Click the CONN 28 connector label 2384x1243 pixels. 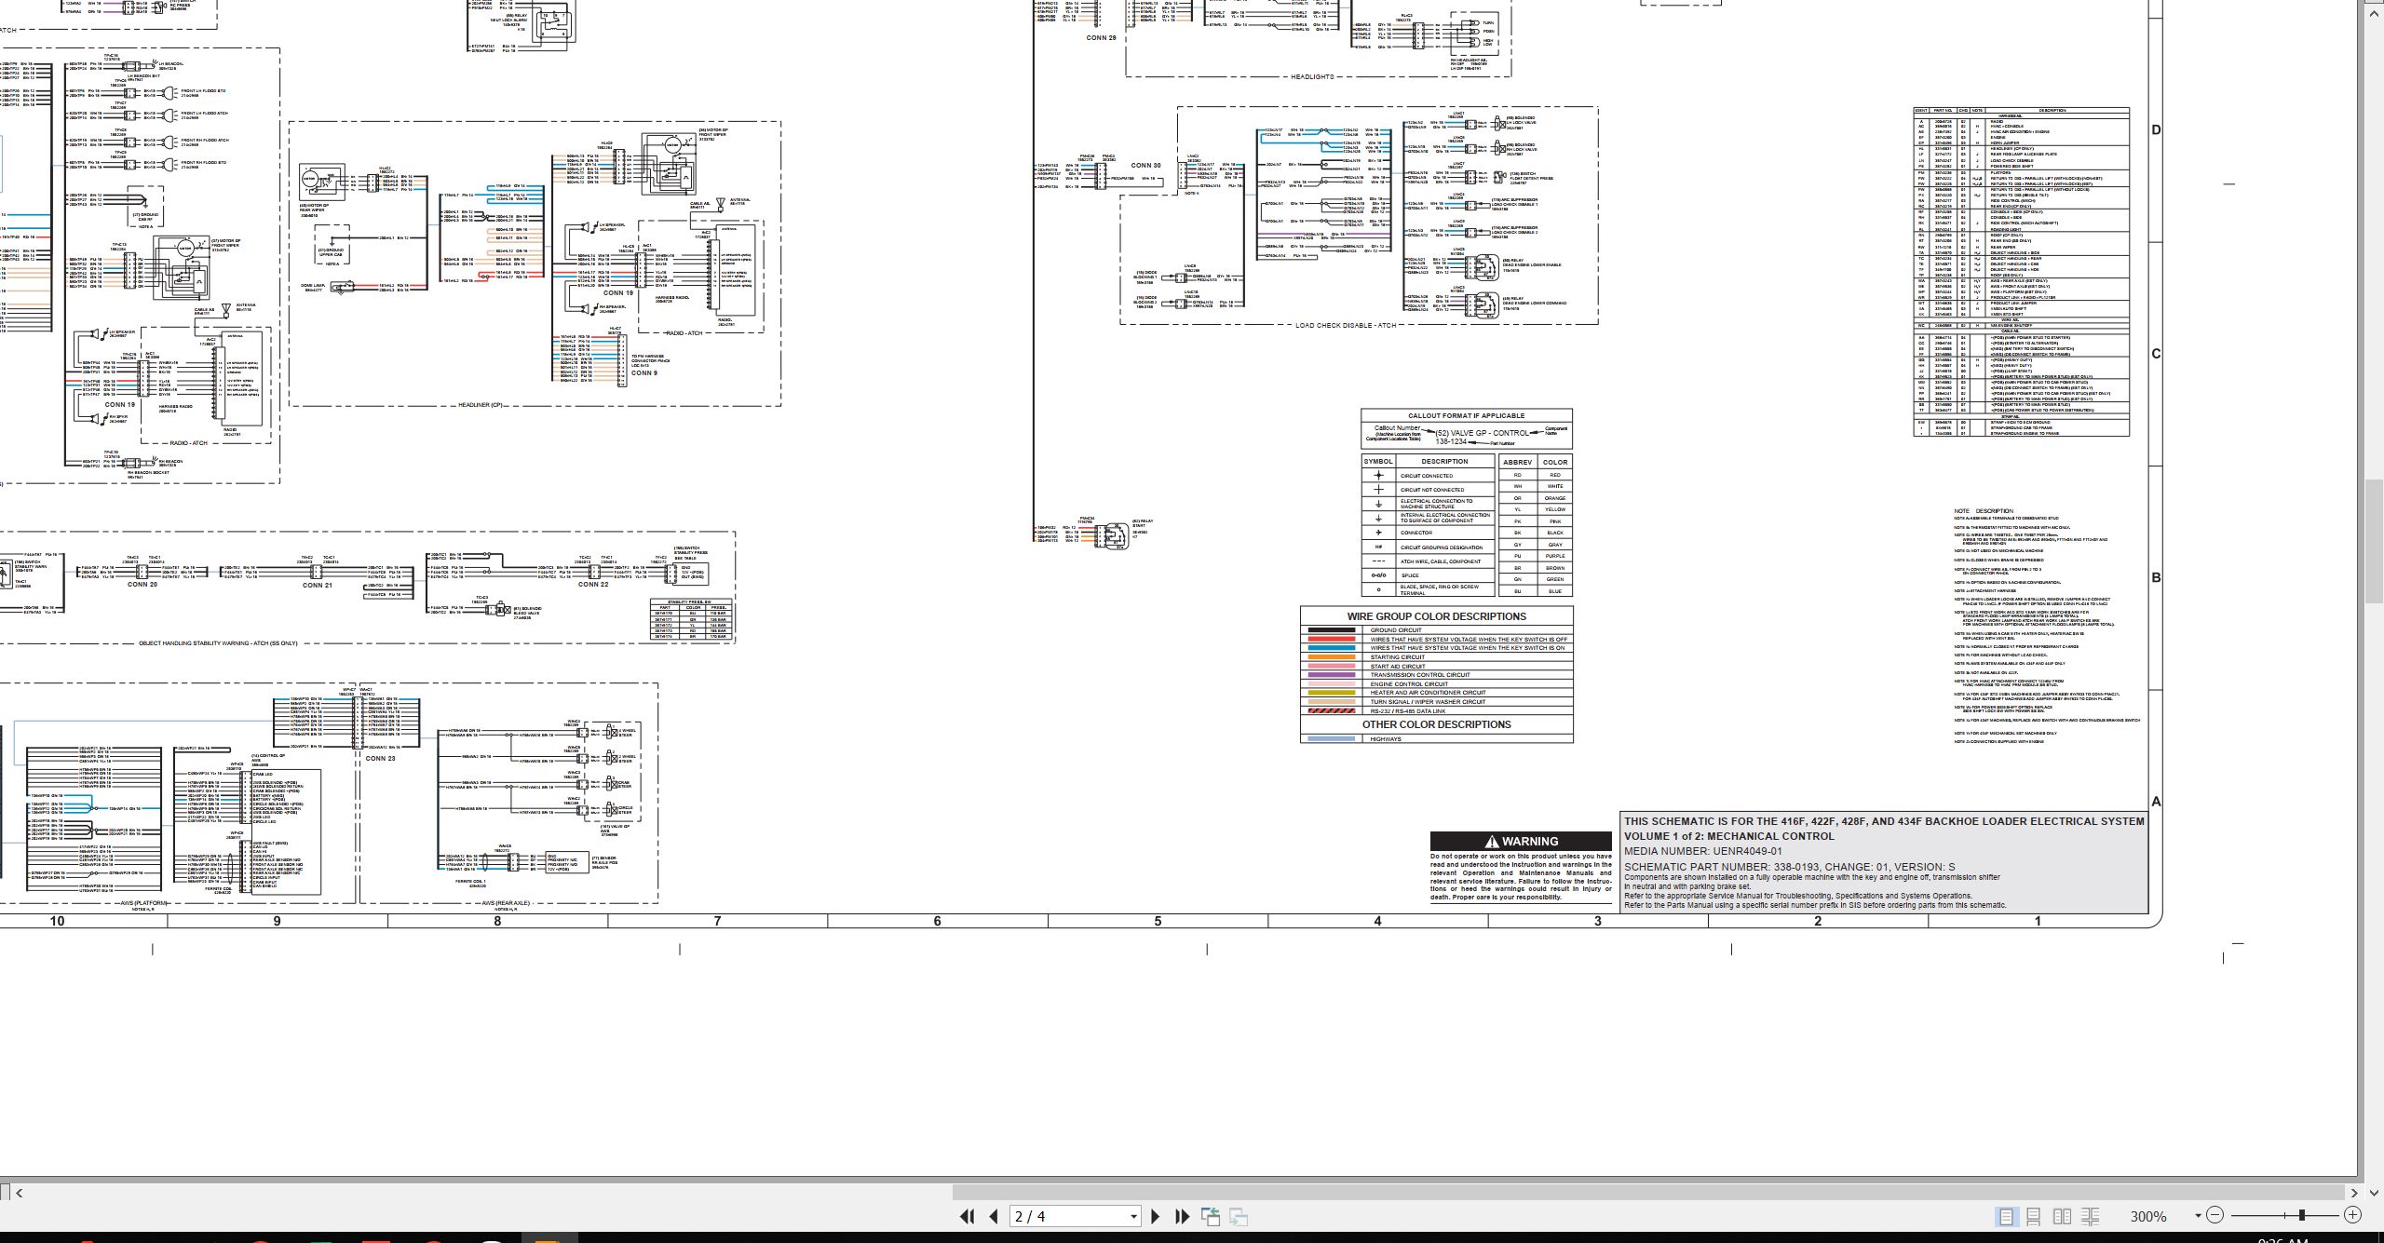click(1101, 38)
